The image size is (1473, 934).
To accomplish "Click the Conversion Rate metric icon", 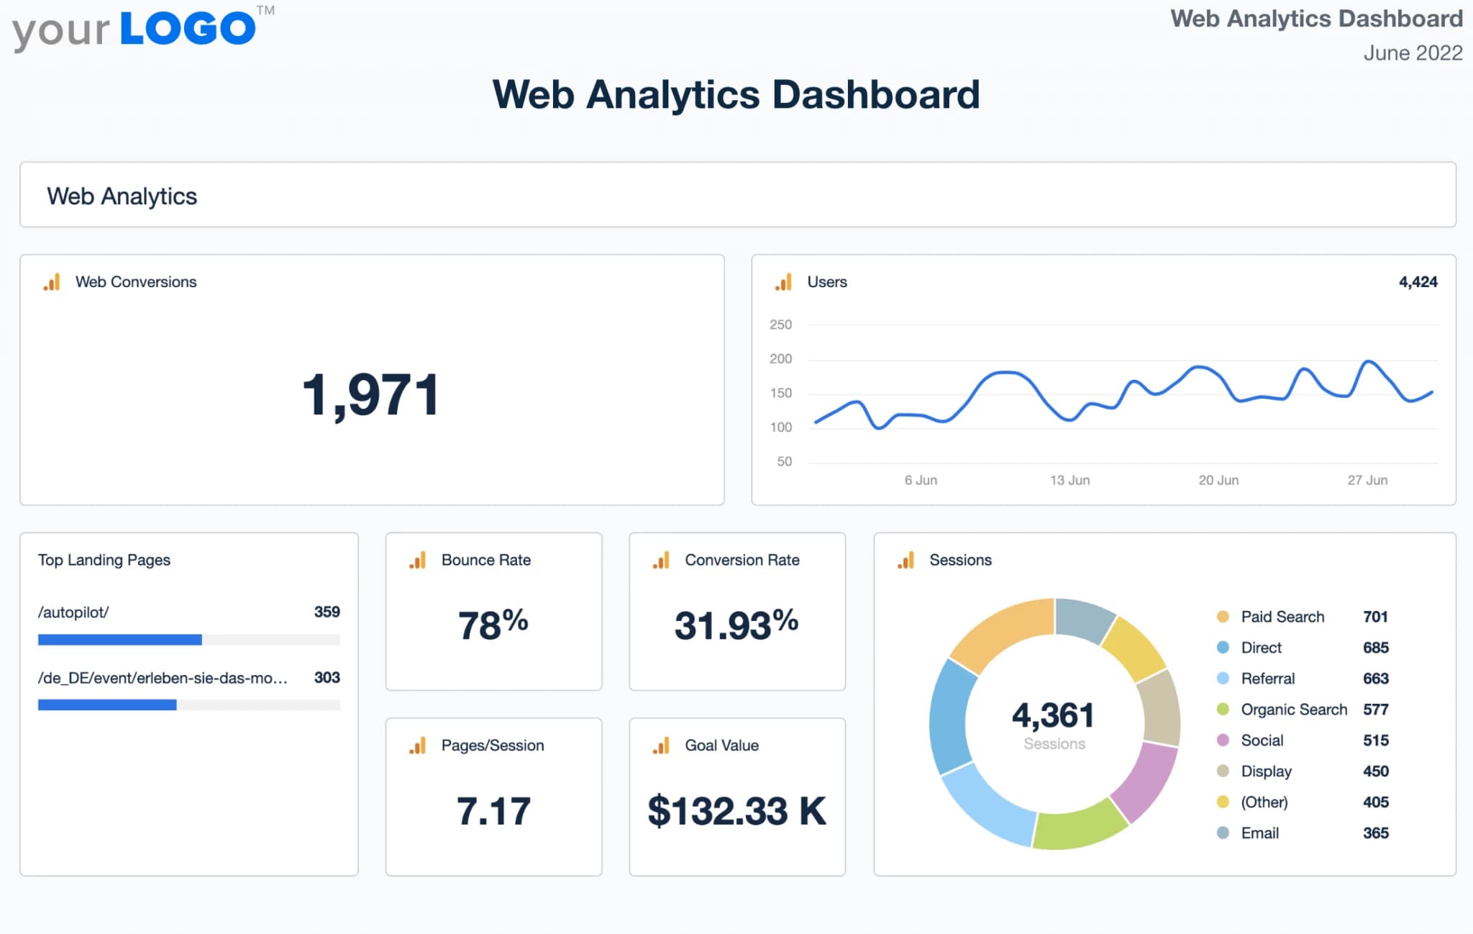I will pos(661,561).
